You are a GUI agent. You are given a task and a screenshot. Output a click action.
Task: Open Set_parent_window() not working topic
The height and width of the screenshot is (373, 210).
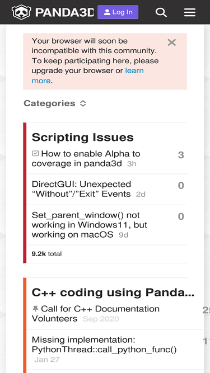pos(89,225)
